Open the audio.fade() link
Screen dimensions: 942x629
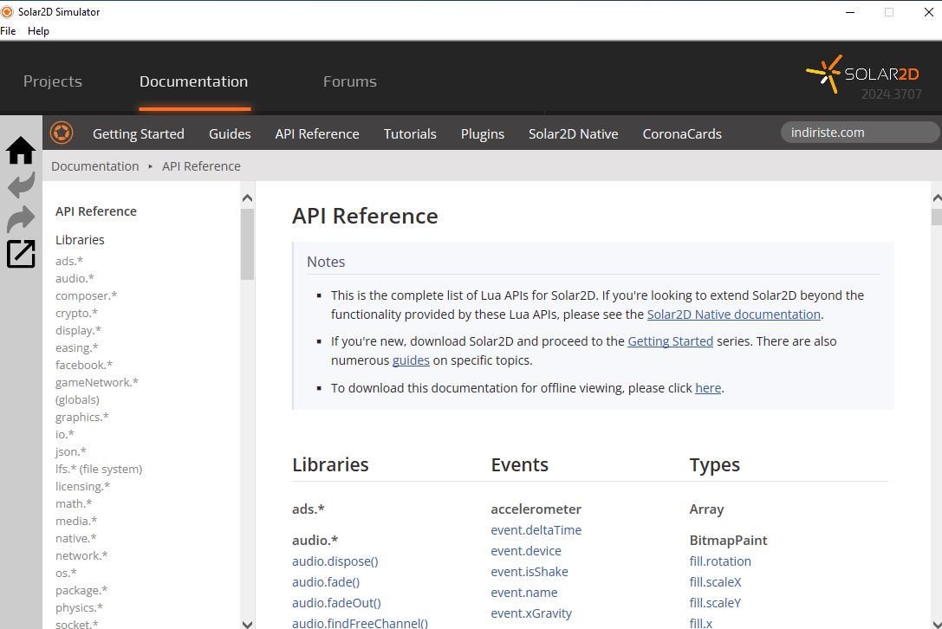pos(326,582)
